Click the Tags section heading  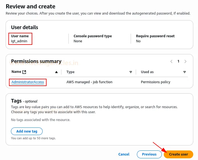point(16,101)
